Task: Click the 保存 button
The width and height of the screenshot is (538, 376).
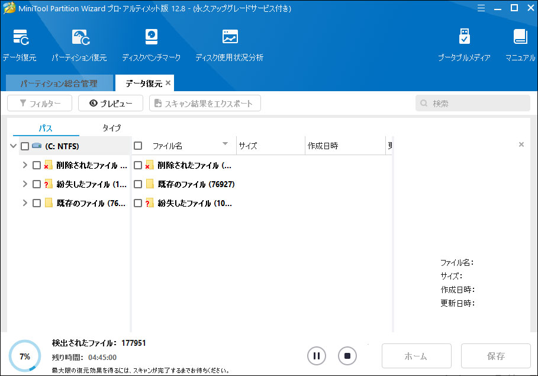Action: click(496, 356)
